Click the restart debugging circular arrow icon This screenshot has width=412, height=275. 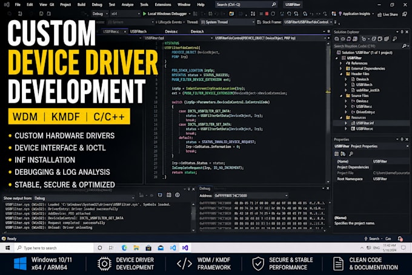[273, 14]
